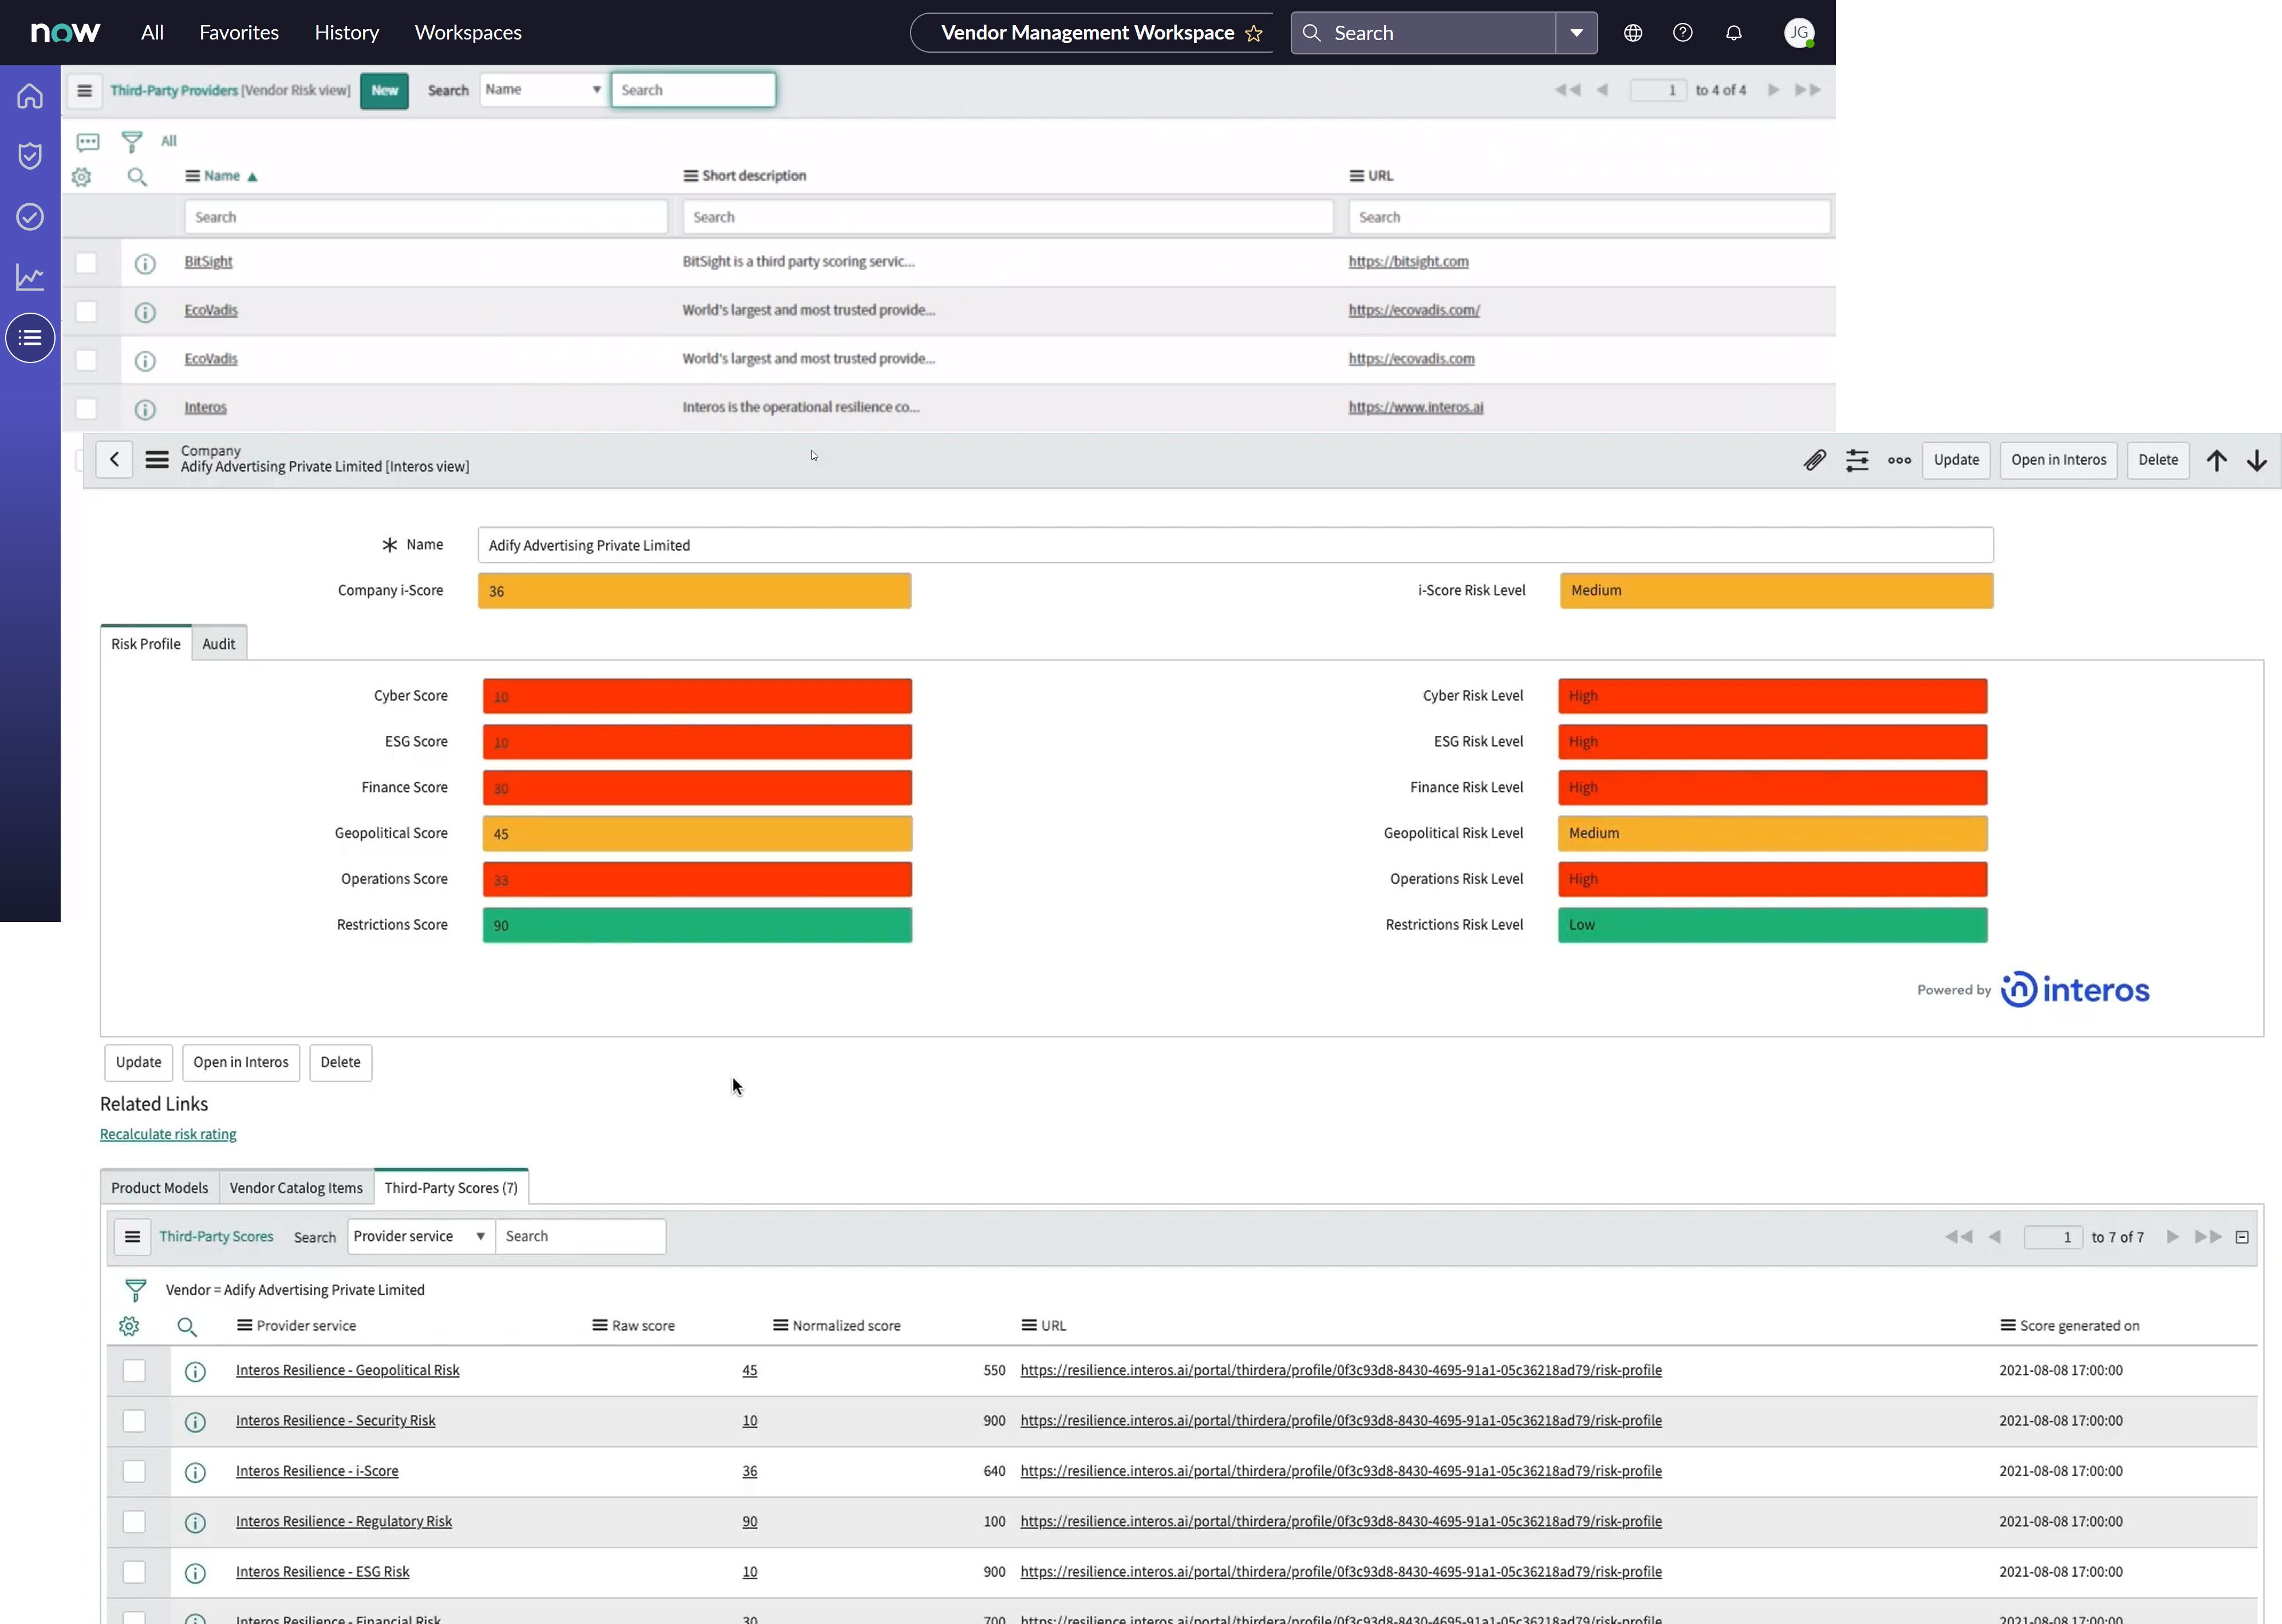Preview BitSight record info icon
This screenshot has width=2282, height=1624.
pyautogui.click(x=145, y=263)
